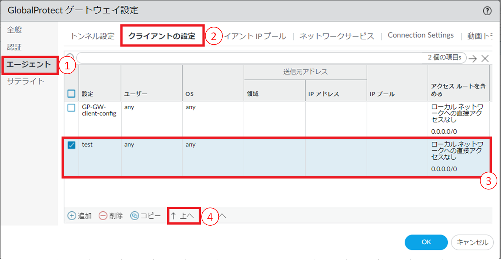The image size is (501, 260).
Task: Open the トンネル設定 tab
Action: click(92, 36)
